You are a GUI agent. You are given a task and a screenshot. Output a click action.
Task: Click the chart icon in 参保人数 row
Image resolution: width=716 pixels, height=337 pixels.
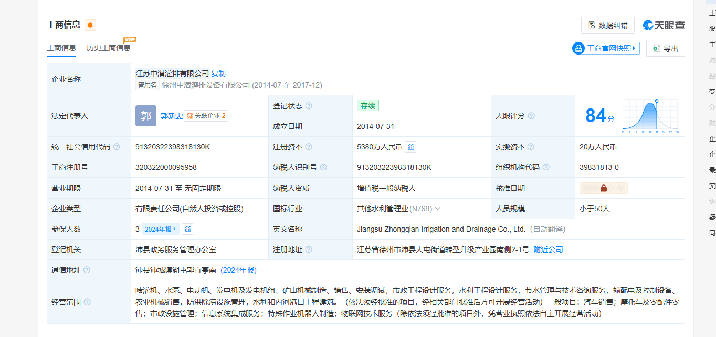tap(187, 229)
